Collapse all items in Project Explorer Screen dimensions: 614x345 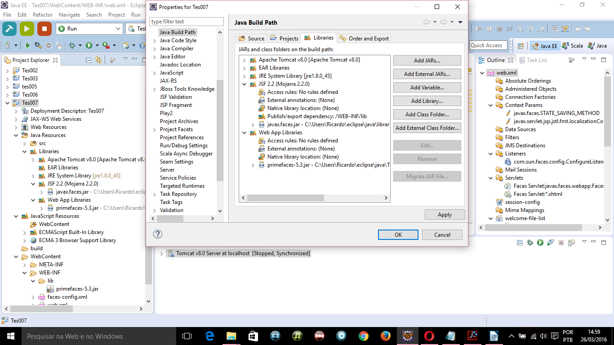[x=89, y=60]
